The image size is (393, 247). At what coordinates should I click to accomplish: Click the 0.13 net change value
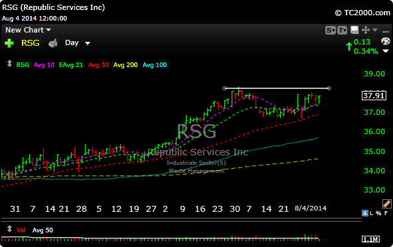[362, 42]
